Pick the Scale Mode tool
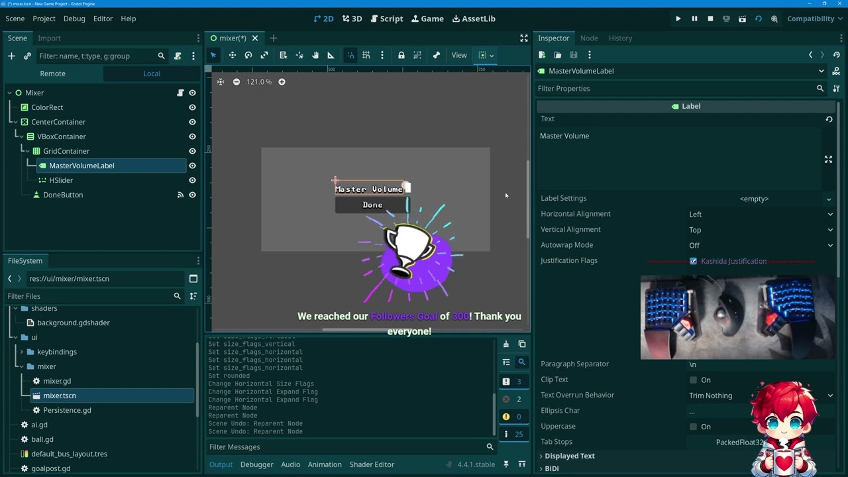 coord(264,55)
